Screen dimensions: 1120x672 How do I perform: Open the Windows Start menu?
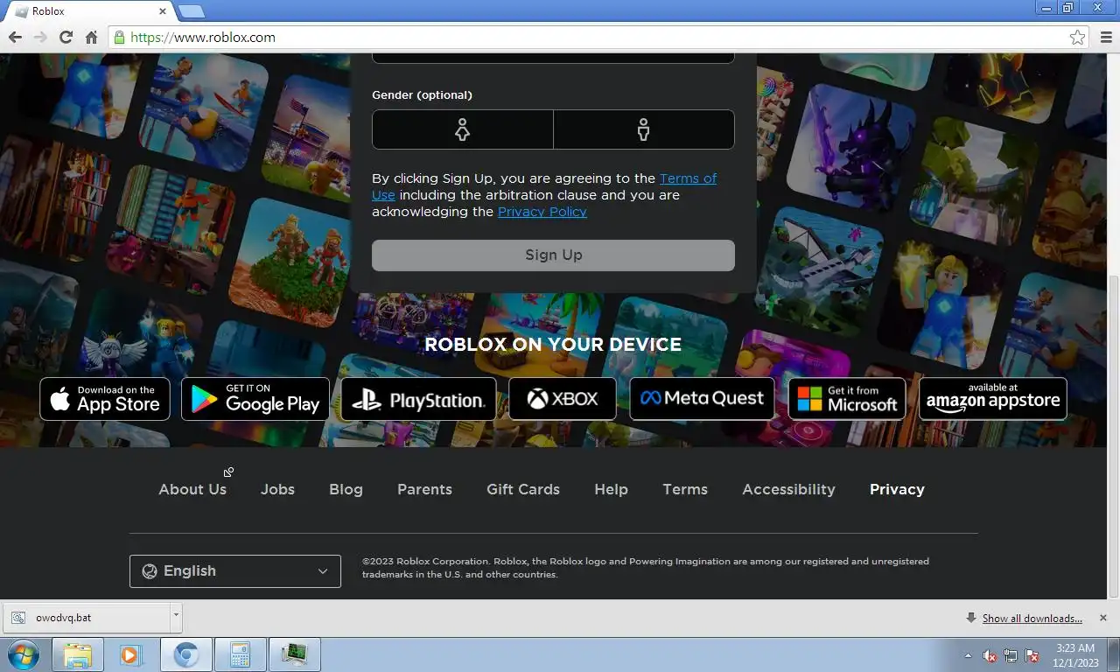click(24, 654)
